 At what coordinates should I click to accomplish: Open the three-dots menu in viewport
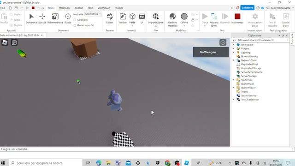pos(223,42)
